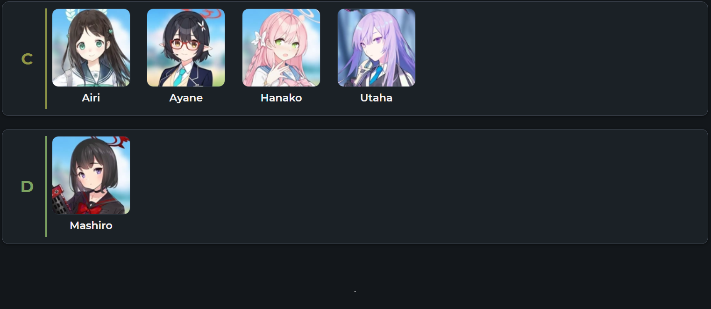This screenshot has width=711, height=309.
Task: Open the Mashiro name link
Action: [x=91, y=225]
